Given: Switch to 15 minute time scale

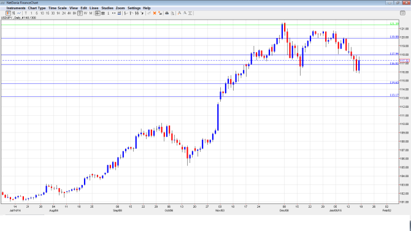Looking at the screenshot, I should click(x=47, y=13).
